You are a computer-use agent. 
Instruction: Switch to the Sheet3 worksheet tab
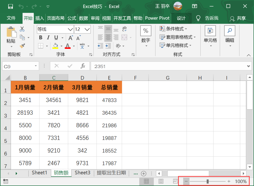83,173
